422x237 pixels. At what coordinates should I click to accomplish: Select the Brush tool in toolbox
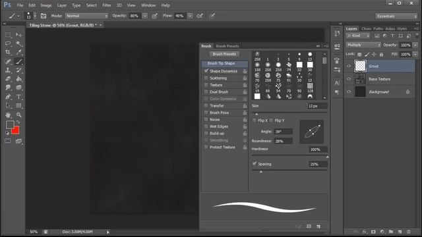[x=18, y=61]
